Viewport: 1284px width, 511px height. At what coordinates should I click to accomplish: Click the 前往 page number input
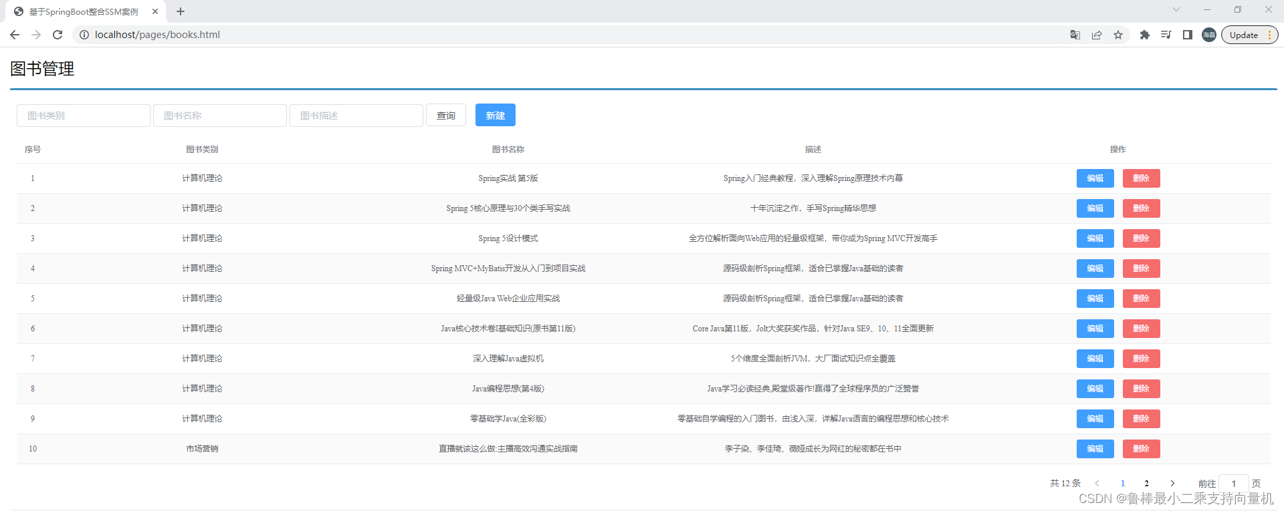click(1234, 483)
